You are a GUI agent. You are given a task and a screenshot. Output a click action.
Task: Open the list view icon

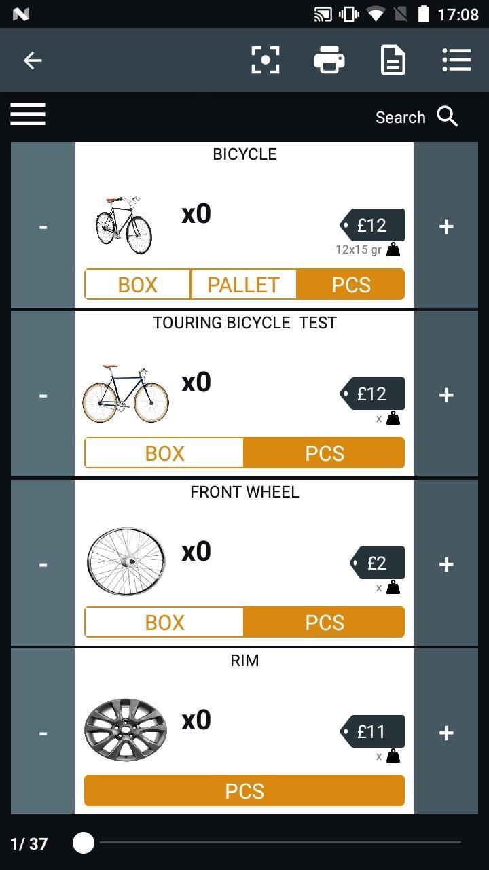pos(456,60)
